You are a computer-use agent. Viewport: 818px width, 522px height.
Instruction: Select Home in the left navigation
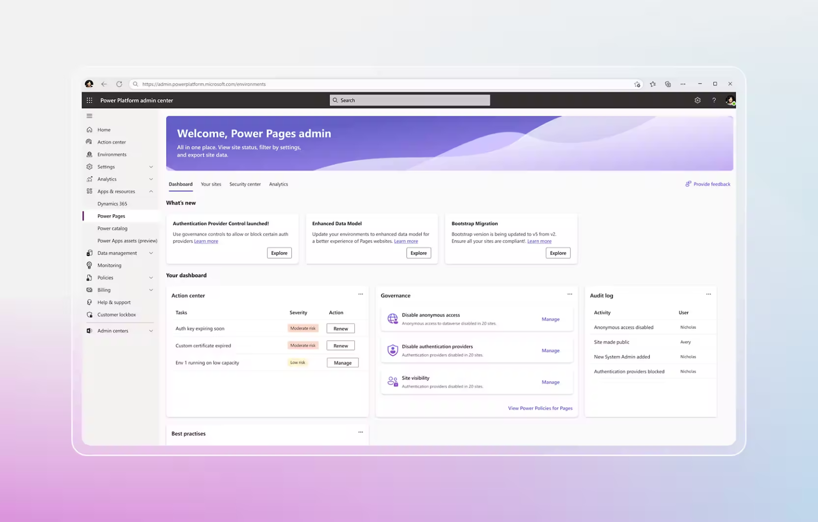[103, 129]
